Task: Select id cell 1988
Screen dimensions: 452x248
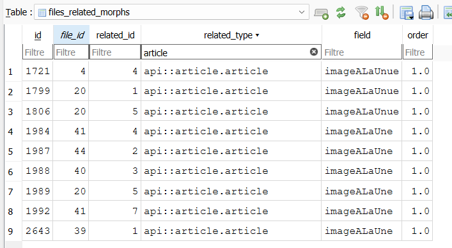Action: tap(38, 171)
